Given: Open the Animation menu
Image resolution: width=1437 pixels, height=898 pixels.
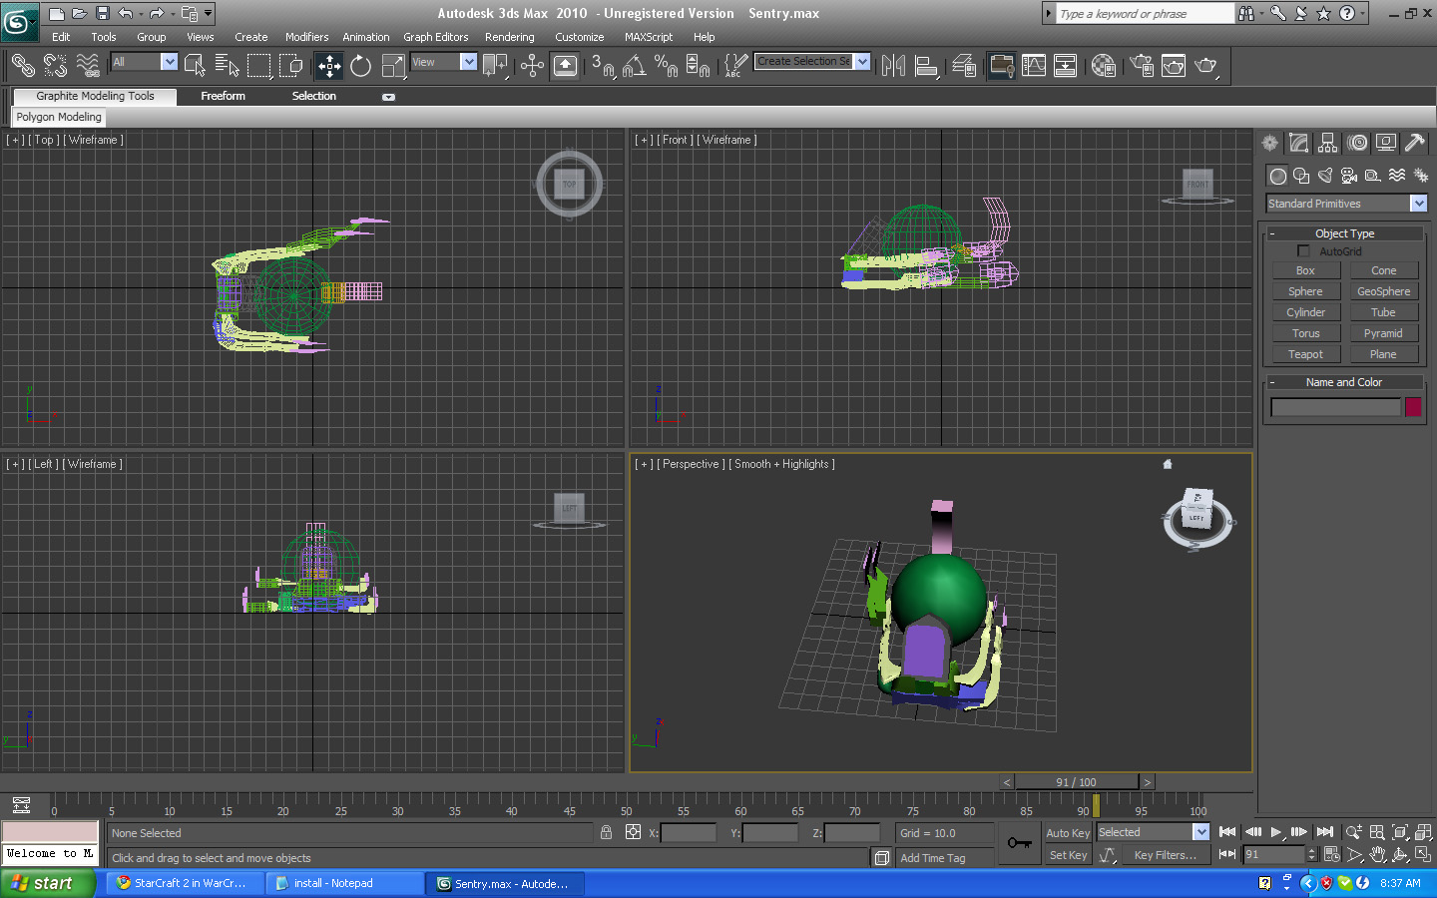Looking at the screenshot, I should (366, 37).
